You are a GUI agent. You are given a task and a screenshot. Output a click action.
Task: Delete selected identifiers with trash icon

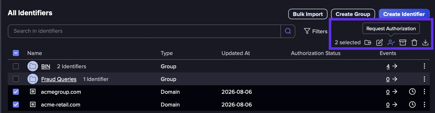[414, 42]
